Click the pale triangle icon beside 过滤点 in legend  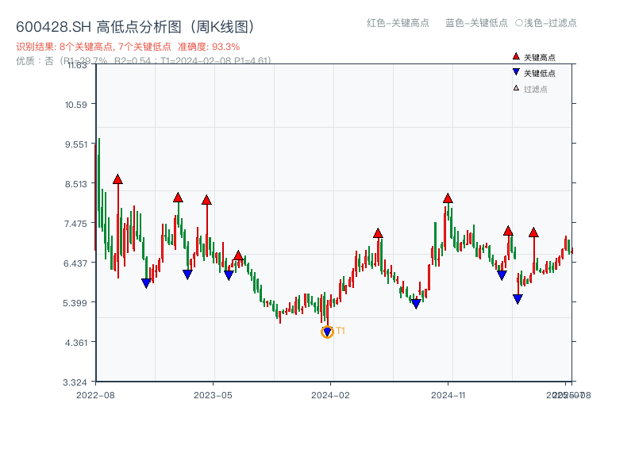click(515, 87)
